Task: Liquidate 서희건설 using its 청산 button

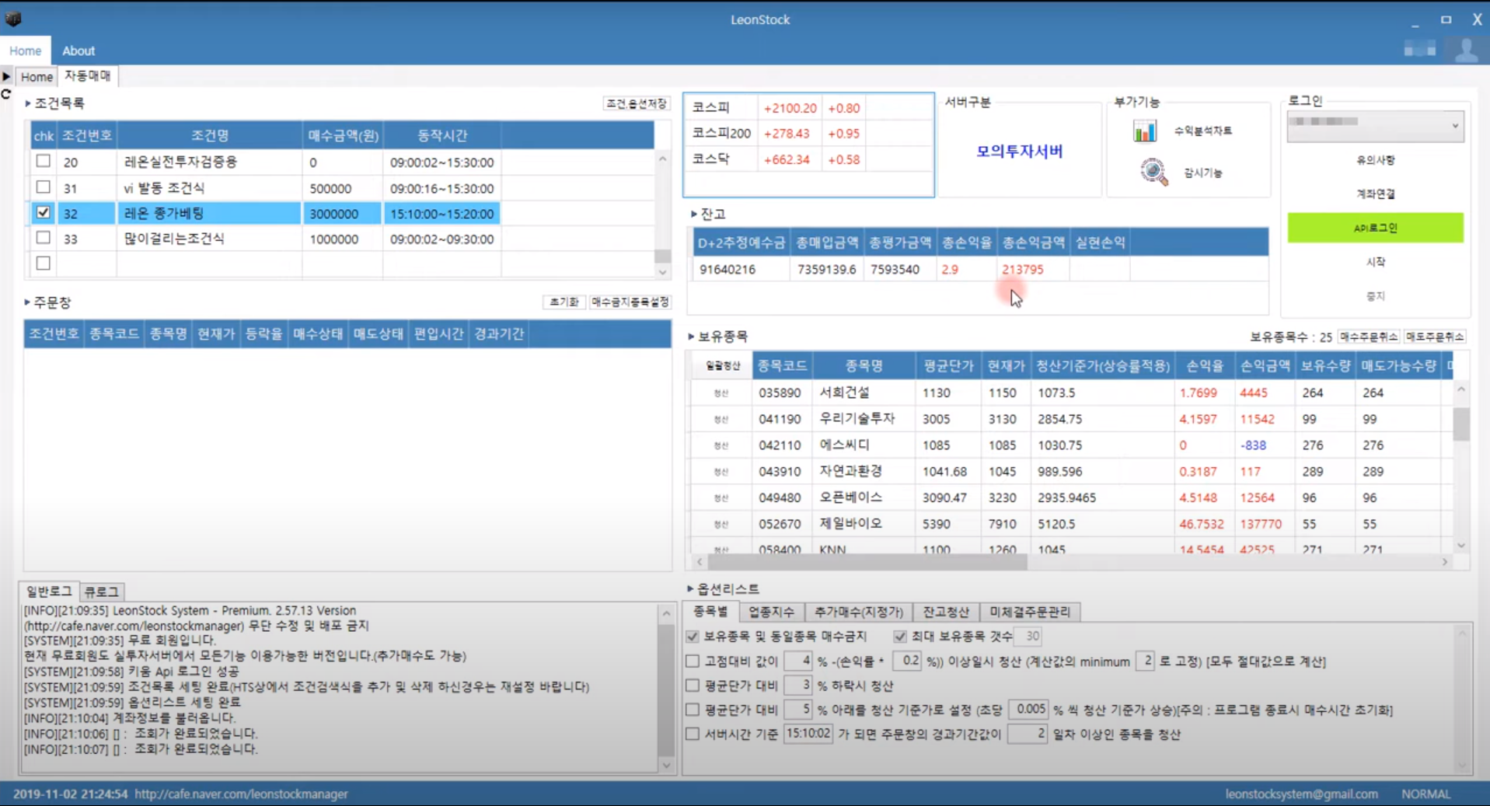Action: point(721,393)
